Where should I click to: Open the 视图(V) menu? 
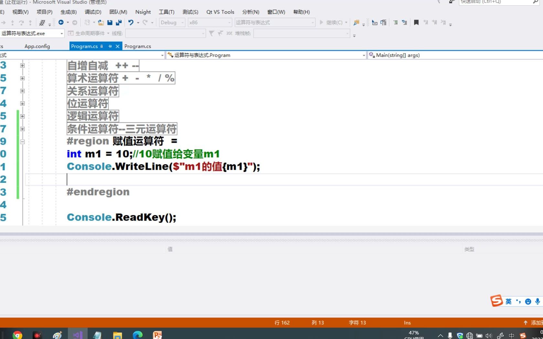tap(20, 12)
